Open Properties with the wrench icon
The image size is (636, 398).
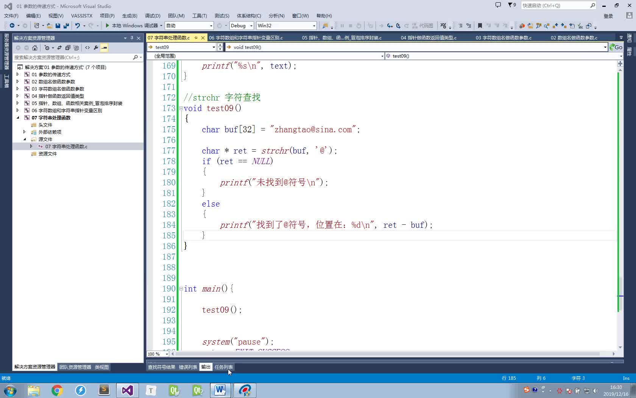(x=96, y=48)
